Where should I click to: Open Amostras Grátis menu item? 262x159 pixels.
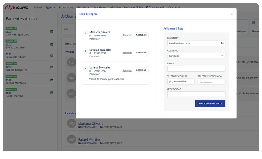pyautogui.click(x=133, y=7)
